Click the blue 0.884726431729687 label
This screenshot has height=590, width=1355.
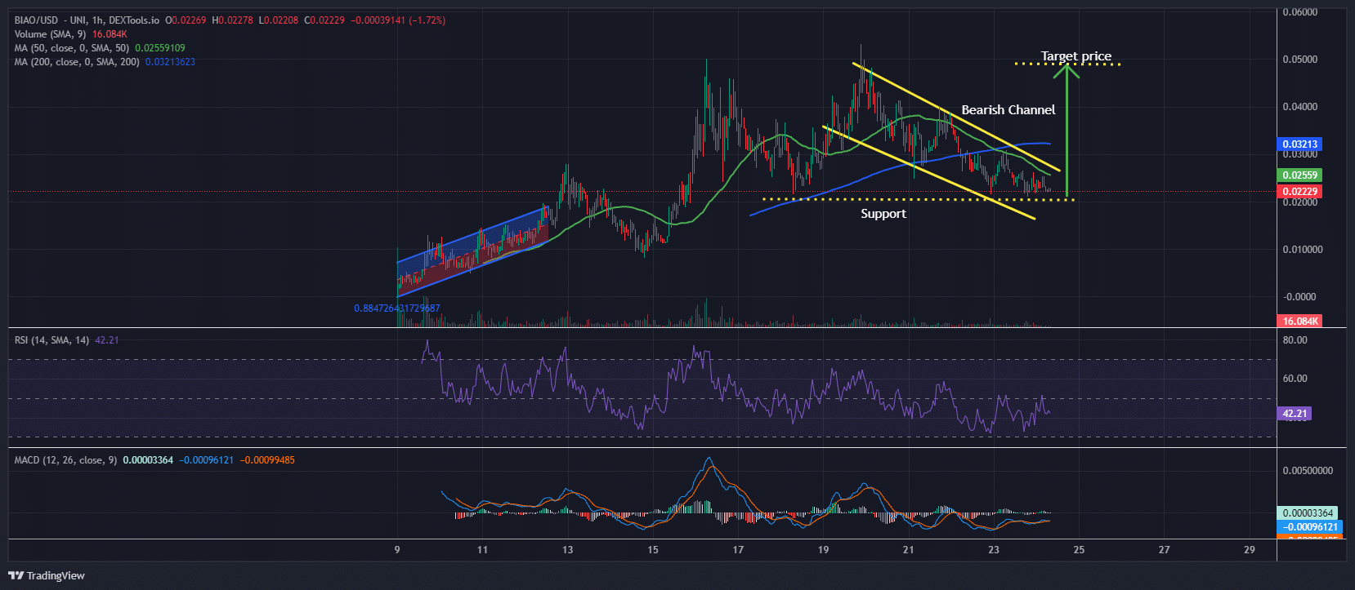click(397, 308)
